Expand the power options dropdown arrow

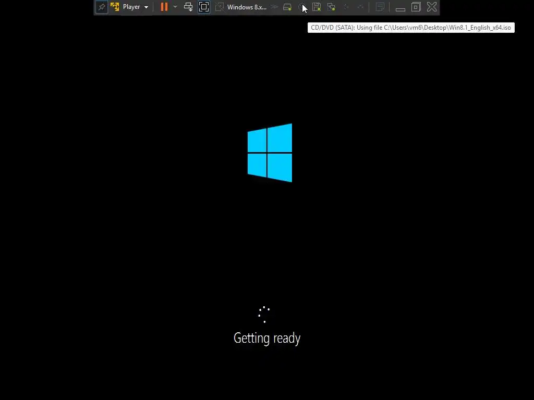[175, 7]
